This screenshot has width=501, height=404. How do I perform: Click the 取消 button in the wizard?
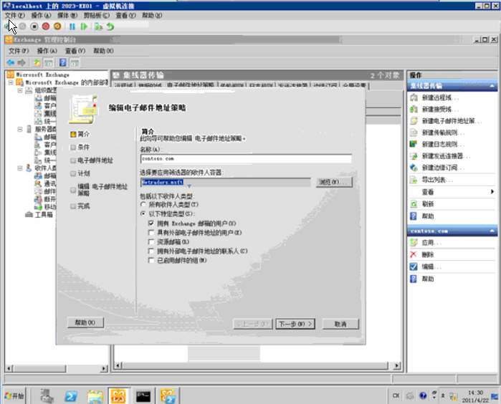pos(340,324)
